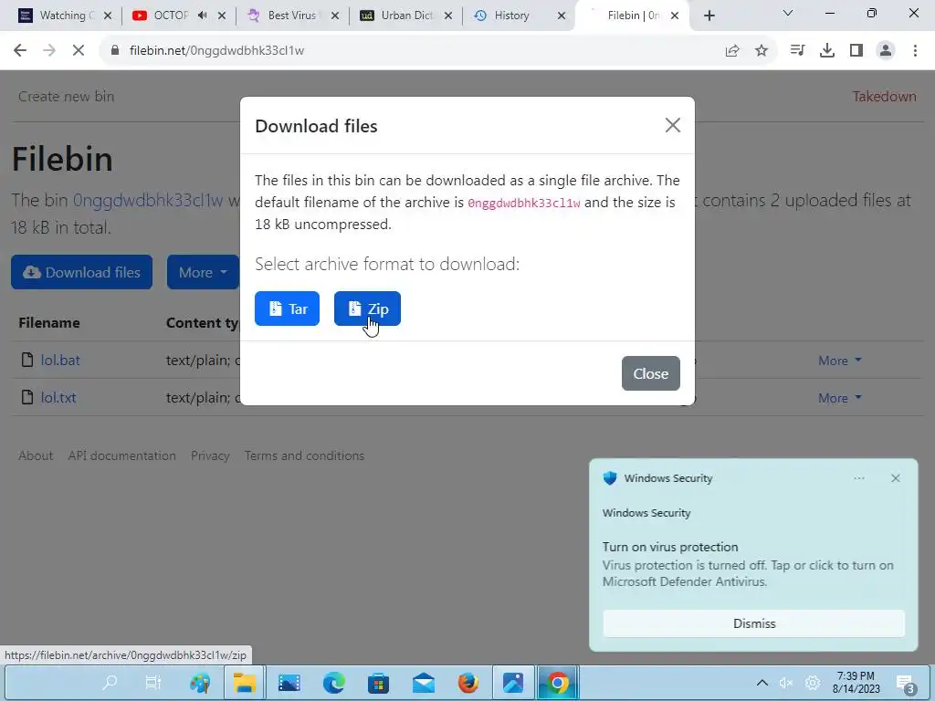Bookmark this page with the star icon

point(762,51)
